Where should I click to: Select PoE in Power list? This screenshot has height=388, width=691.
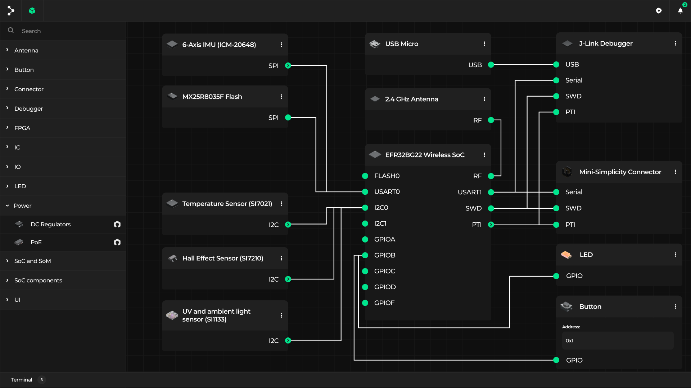pyautogui.click(x=63, y=242)
